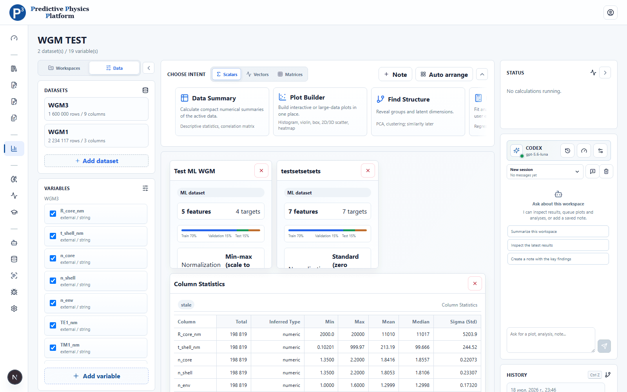Open the Variables filter sliders icon
Viewport: 627px width, 392px height.
point(145,188)
